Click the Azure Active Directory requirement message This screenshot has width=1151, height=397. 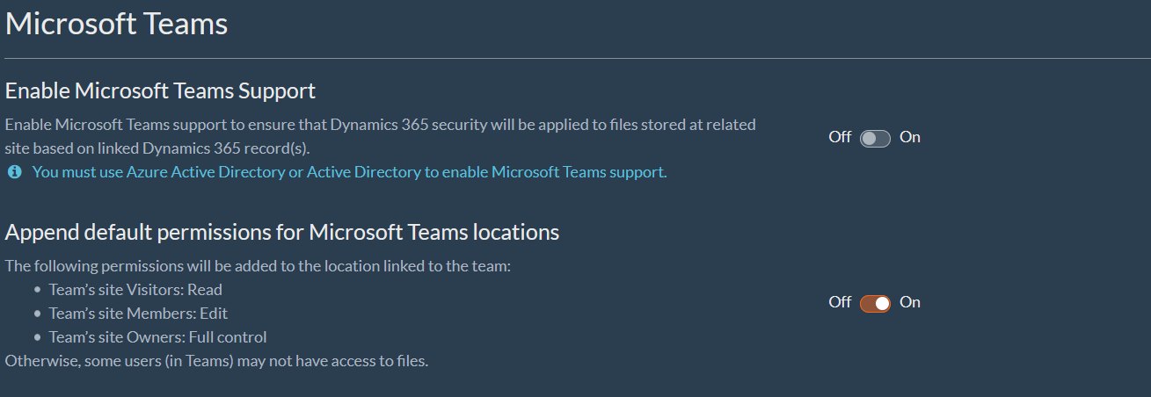(x=349, y=172)
